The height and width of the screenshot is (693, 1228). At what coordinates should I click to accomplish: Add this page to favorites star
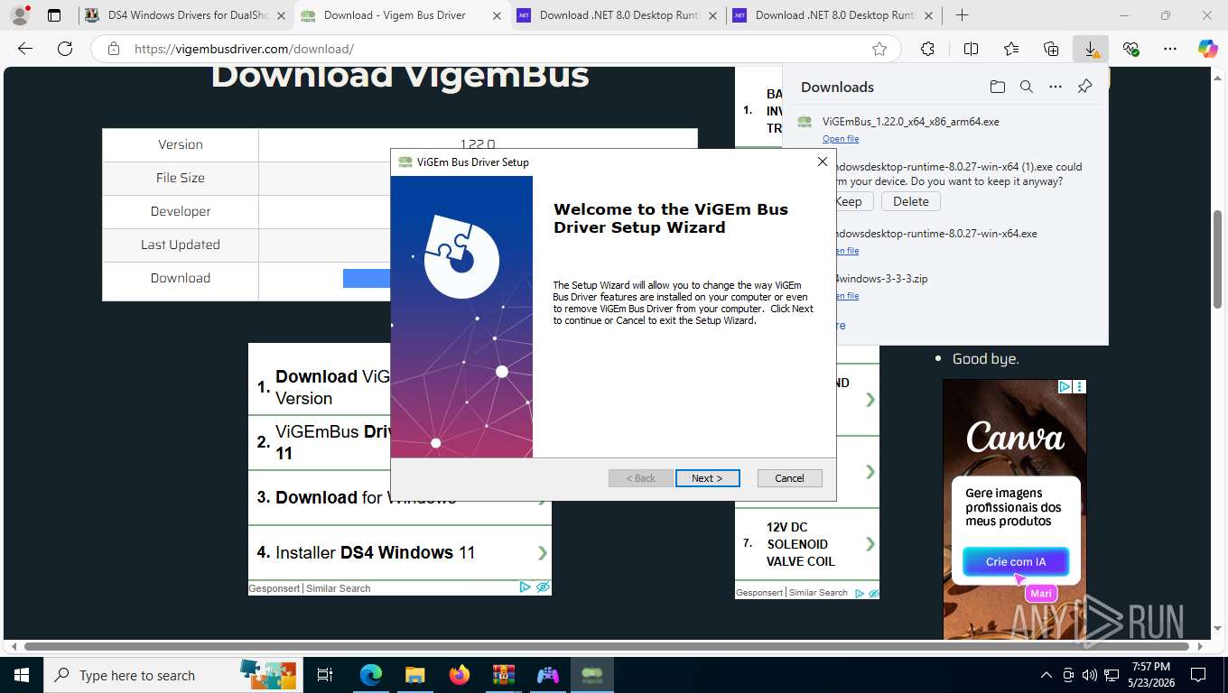(879, 49)
